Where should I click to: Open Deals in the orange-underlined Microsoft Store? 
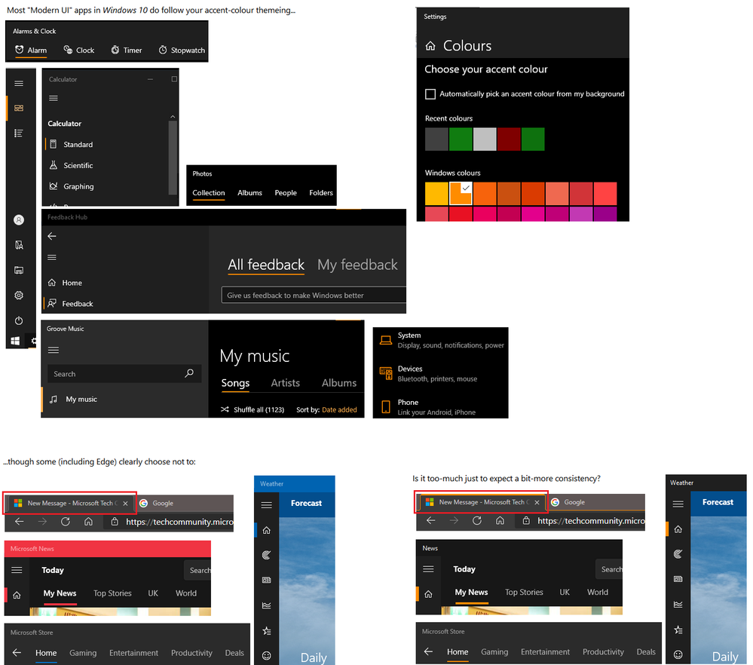point(646,651)
